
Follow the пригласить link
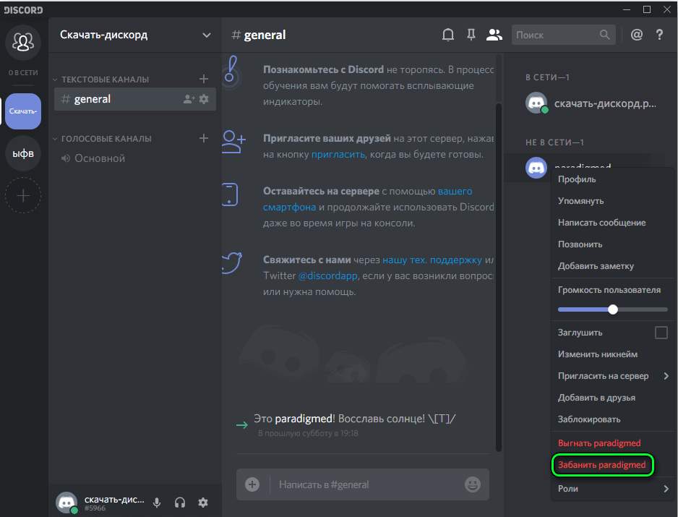tap(338, 155)
